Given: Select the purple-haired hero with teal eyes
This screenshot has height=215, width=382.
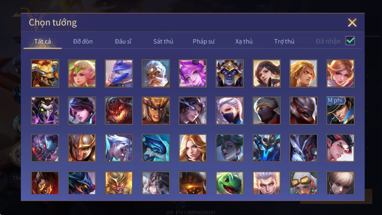Looking at the screenshot, I should click(193, 73).
